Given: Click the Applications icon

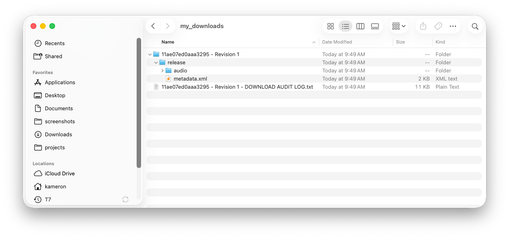Looking at the screenshot, I should pos(38,82).
